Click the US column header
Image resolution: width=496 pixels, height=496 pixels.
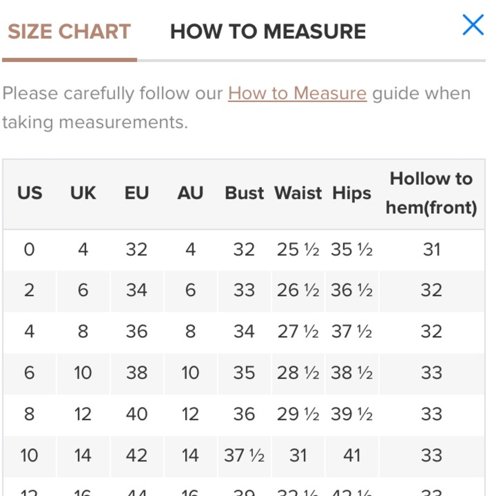[x=29, y=193]
